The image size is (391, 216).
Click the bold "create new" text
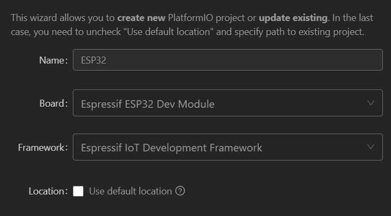tap(141, 18)
